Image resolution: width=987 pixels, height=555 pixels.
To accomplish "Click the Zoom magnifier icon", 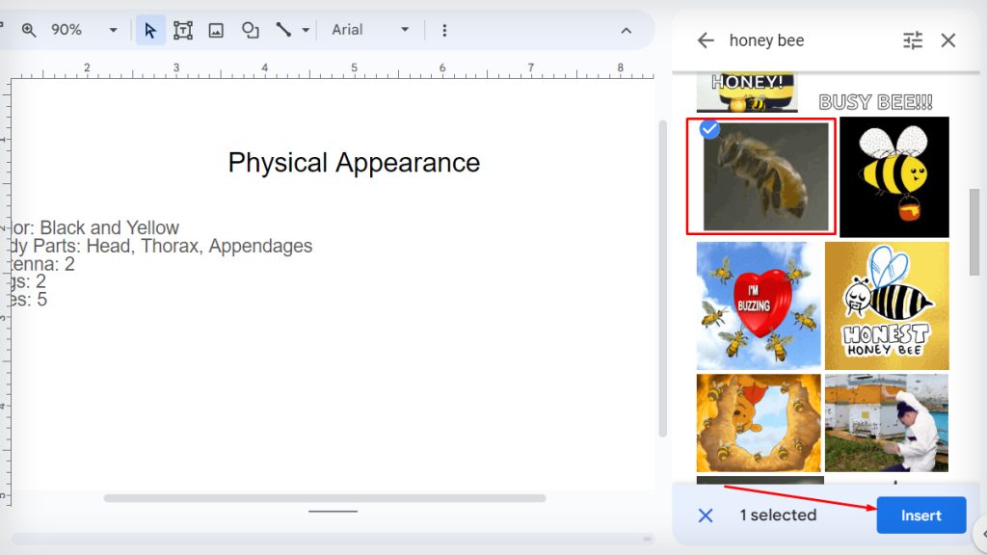I will (27, 30).
